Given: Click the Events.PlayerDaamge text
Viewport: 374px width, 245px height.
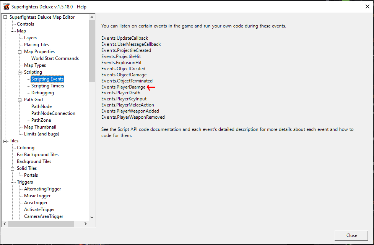Looking at the screenshot, I should (123, 87).
